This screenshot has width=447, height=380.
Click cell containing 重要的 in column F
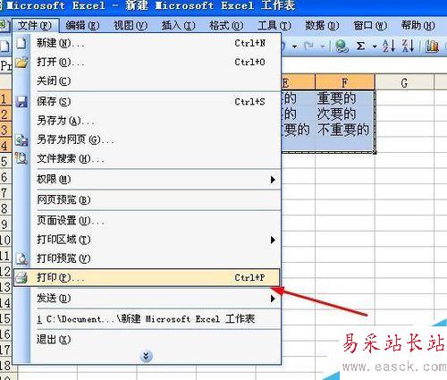(345, 98)
